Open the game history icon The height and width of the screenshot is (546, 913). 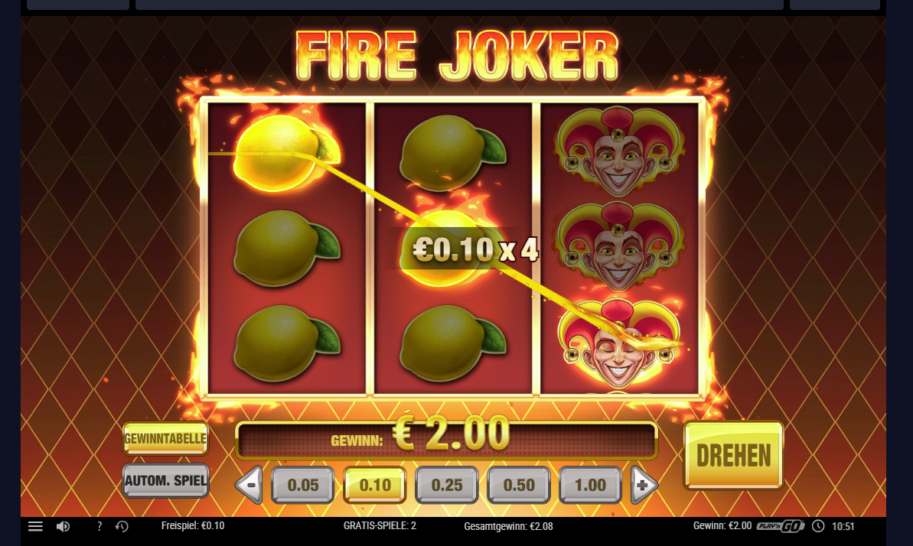[122, 526]
